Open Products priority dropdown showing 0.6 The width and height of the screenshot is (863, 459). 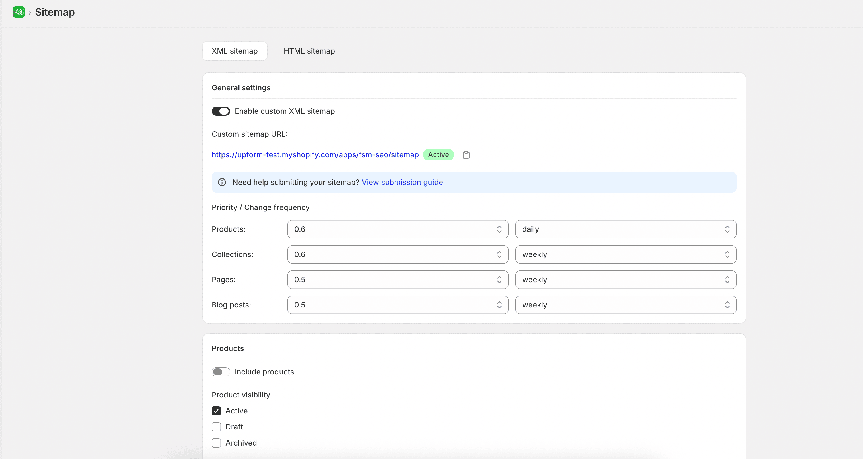[398, 229]
